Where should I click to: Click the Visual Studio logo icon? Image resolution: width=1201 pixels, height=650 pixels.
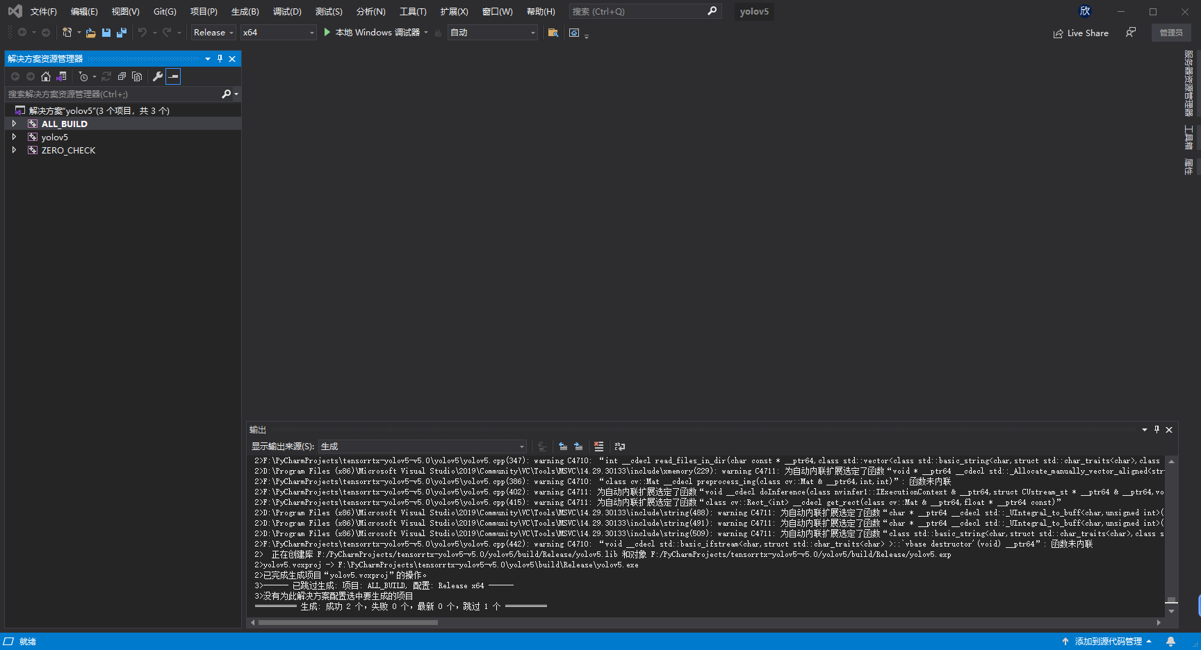click(x=15, y=11)
